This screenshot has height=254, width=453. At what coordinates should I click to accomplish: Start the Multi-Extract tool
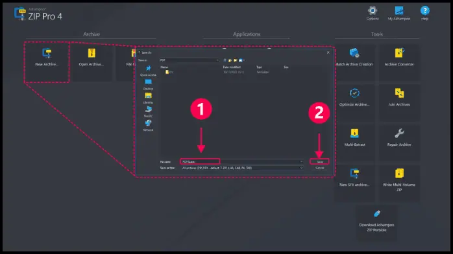click(354, 137)
